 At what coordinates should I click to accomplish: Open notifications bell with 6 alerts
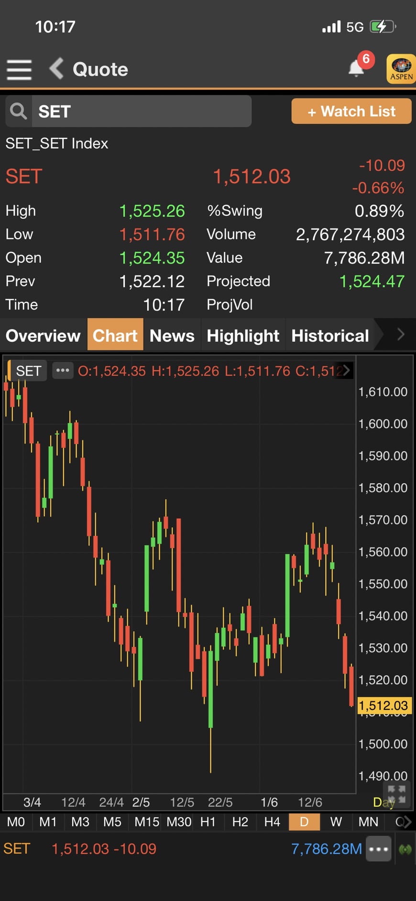(x=356, y=68)
